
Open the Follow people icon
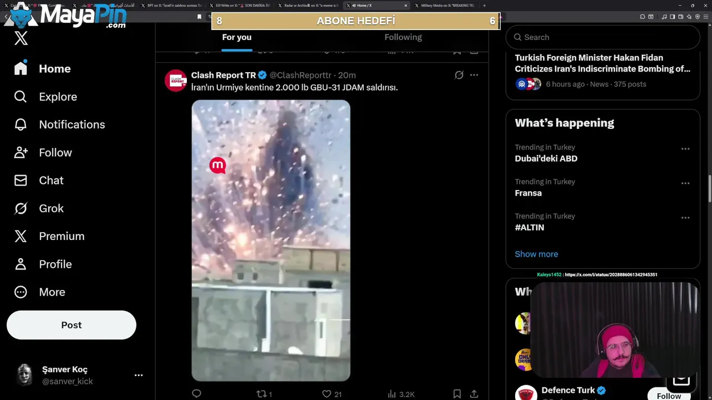point(21,152)
